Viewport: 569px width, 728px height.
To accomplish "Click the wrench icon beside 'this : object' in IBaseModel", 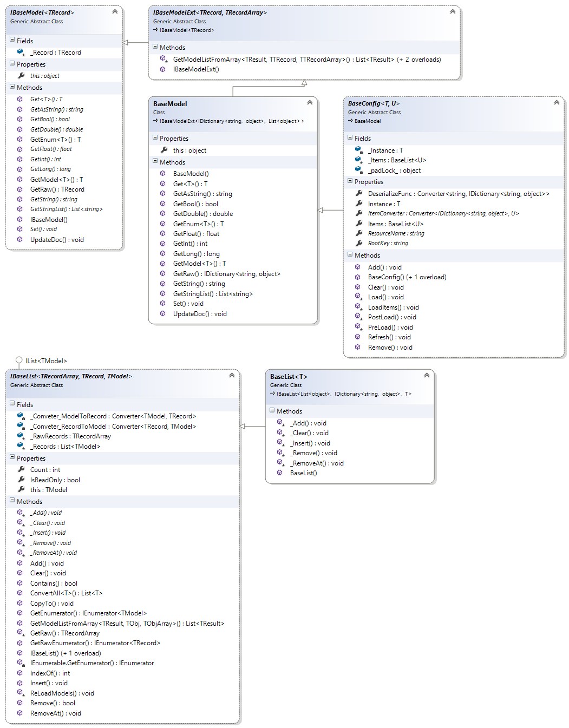I will pos(21,76).
